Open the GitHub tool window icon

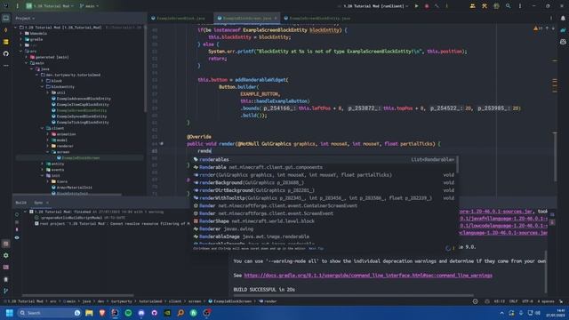[6, 53]
